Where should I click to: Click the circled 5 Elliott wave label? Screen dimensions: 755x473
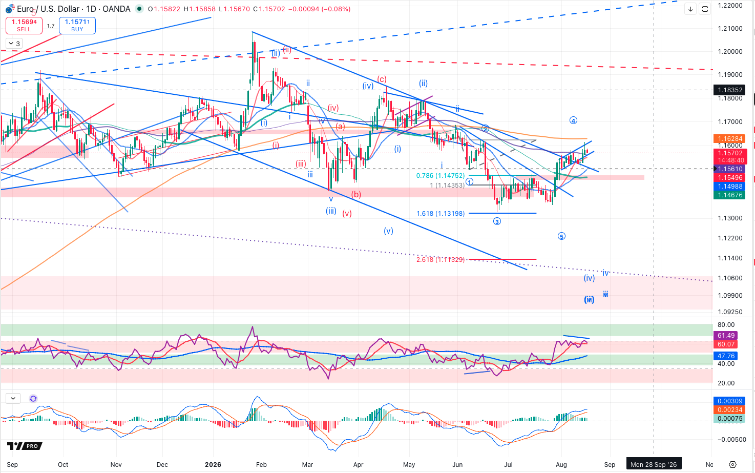(x=561, y=236)
